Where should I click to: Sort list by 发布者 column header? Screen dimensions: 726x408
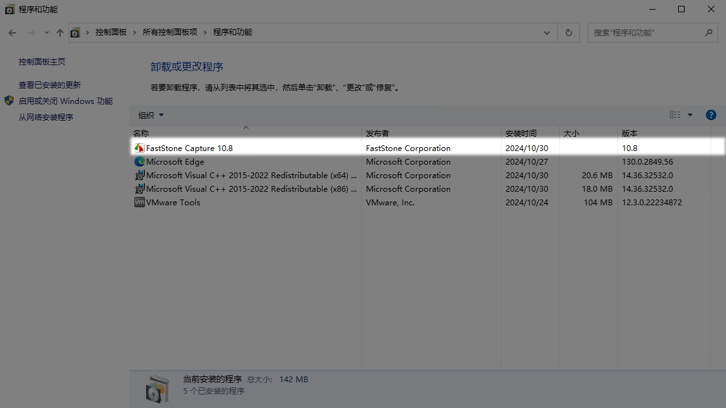(x=378, y=133)
